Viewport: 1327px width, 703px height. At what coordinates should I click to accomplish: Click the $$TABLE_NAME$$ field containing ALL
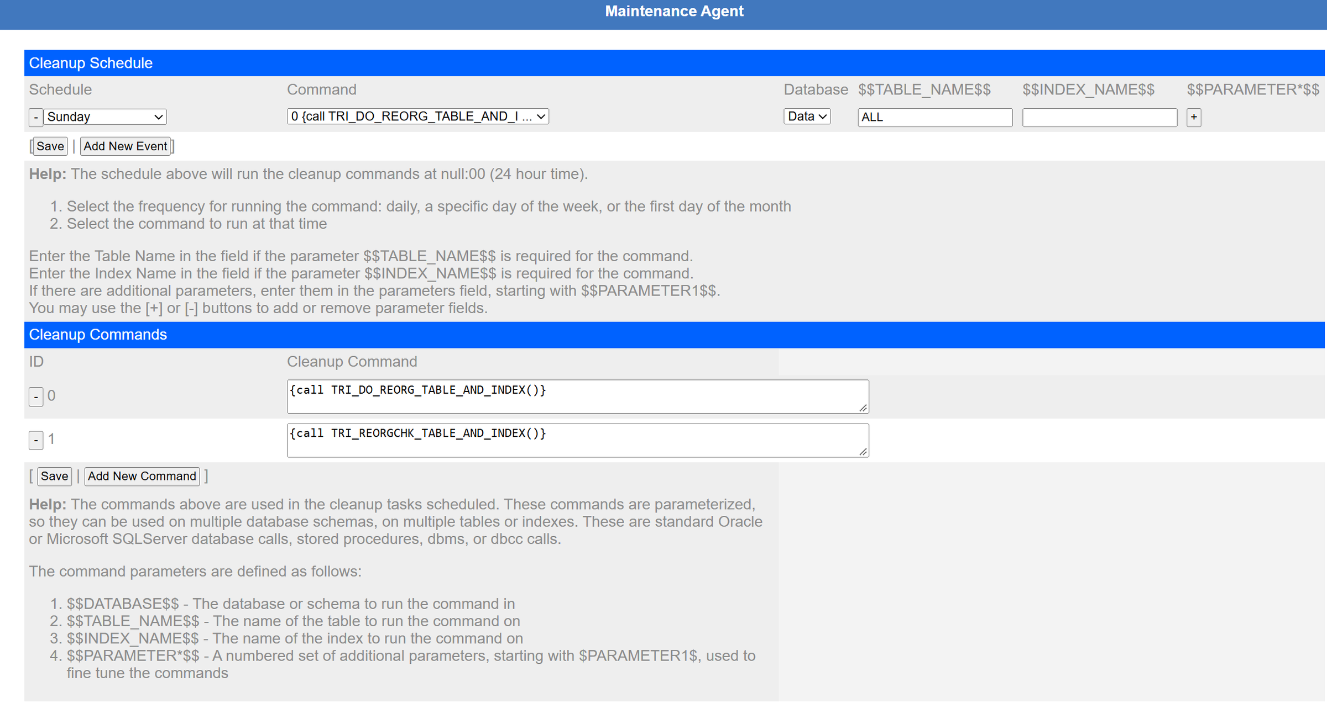[934, 117]
